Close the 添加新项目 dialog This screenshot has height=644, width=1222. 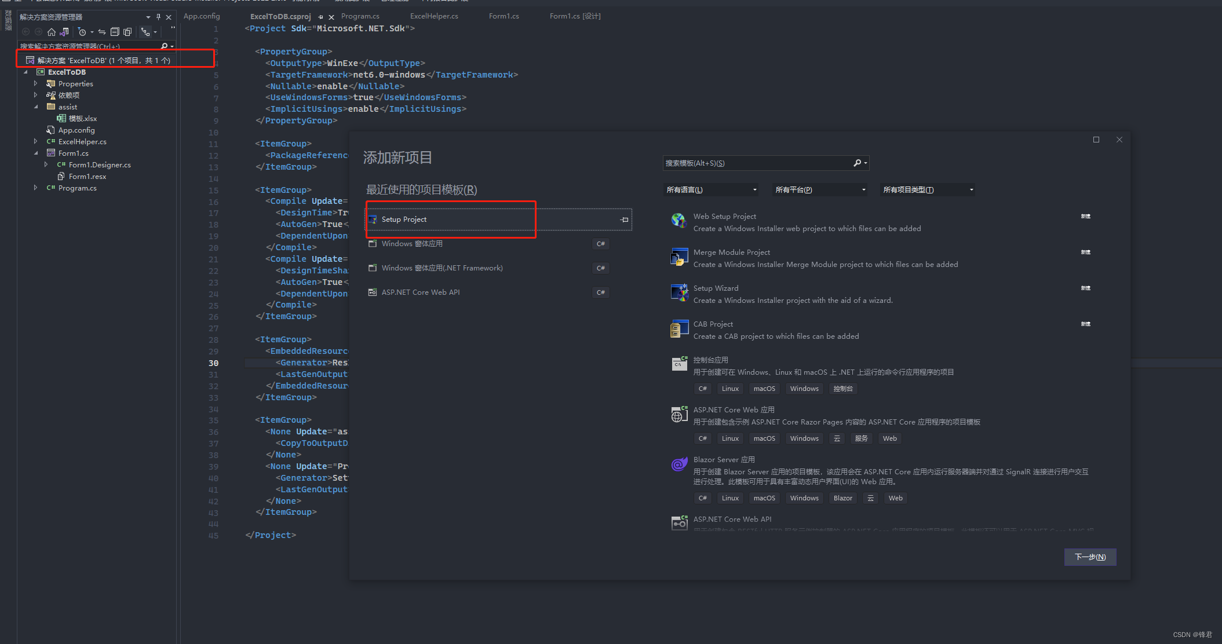tap(1119, 140)
